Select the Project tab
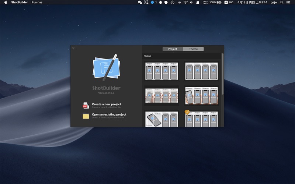 173,49
